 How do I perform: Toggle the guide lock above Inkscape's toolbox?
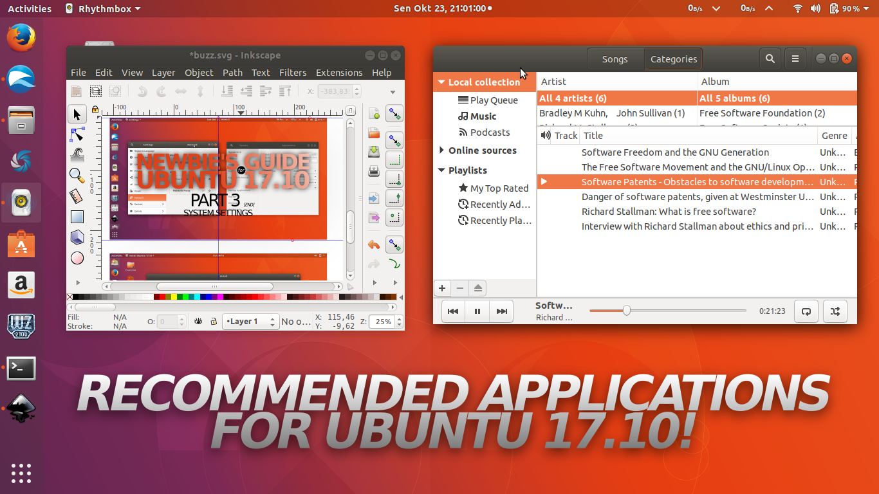point(95,109)
